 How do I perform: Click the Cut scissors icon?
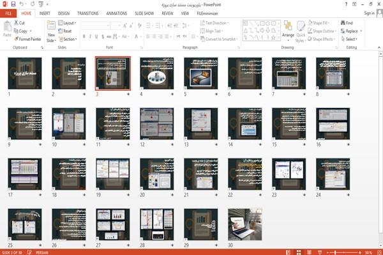[x=16, y=23]
